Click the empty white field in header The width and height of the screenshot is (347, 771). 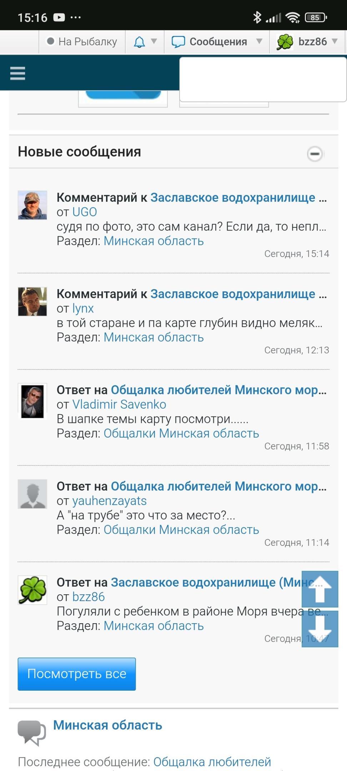pos(263,79)
